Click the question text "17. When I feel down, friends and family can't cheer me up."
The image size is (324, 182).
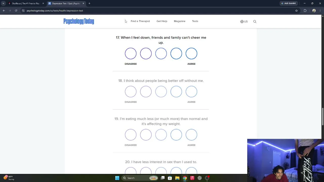tap(161, 40)
